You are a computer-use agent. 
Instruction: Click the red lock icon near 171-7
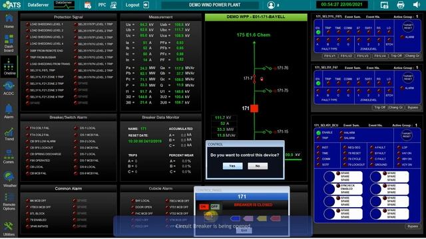(262, 79)
